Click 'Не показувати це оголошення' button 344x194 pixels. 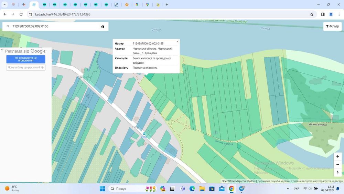click(x=26, y=59)
